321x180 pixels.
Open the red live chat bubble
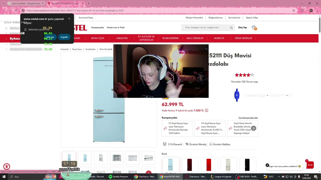coord(310,165)
